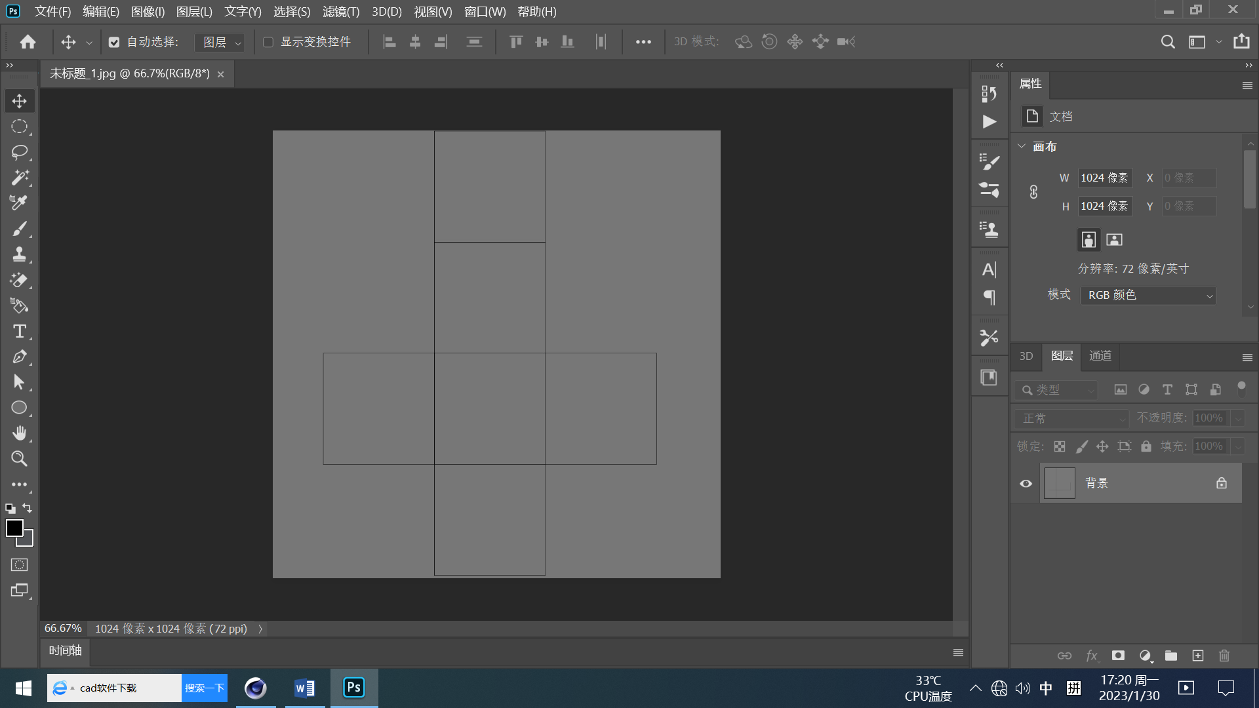Open the Actions play panel icon
This screenshot has height=708, width=1259.
click(989, 121)
